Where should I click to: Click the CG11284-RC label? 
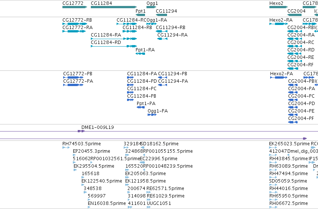[x=132, y=20]
